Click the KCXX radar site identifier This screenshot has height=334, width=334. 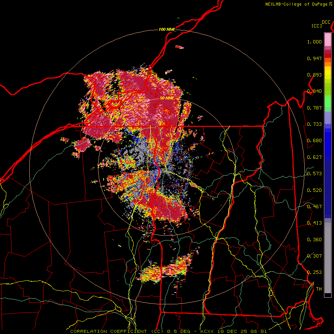tap(207, 331)
